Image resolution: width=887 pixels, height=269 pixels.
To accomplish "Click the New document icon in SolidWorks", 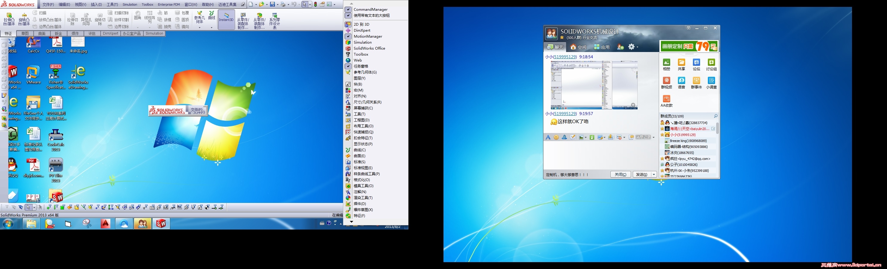I will point(251,4).
